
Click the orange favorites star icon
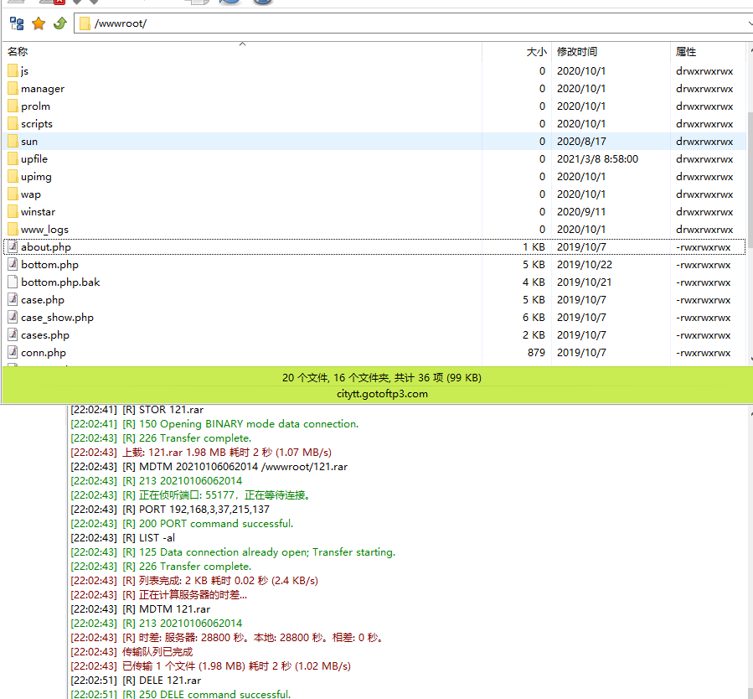(x=38, y=23)
